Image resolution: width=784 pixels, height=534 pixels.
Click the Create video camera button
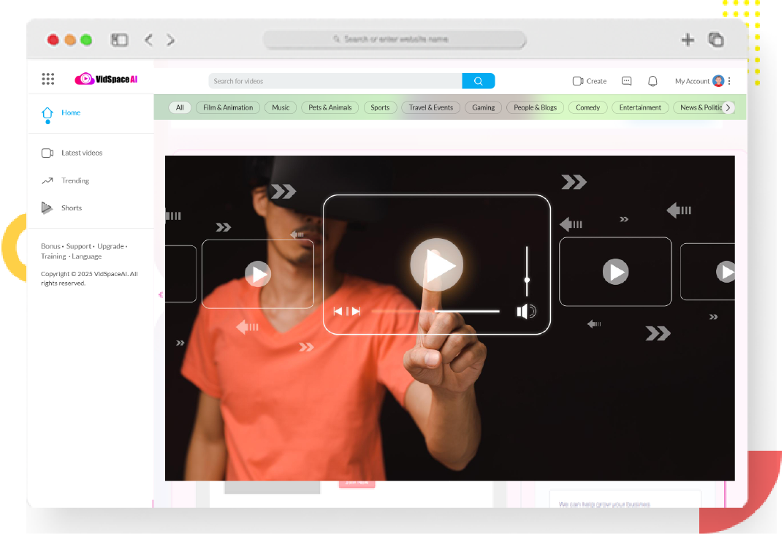pos(590,81)
